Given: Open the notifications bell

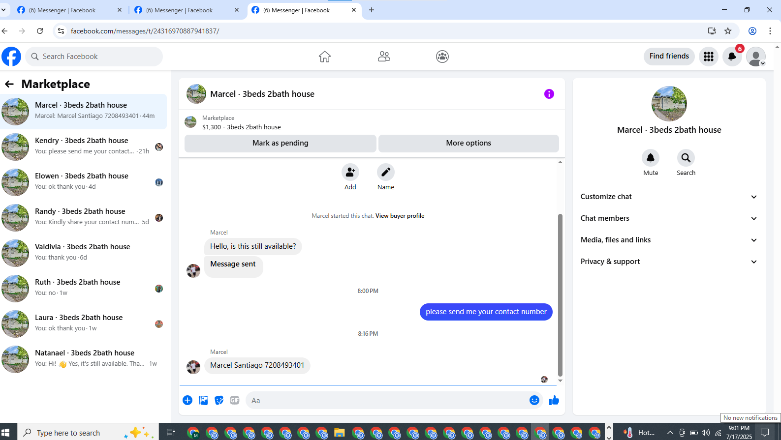Looking at the screenshot, I should click(732, 57).
